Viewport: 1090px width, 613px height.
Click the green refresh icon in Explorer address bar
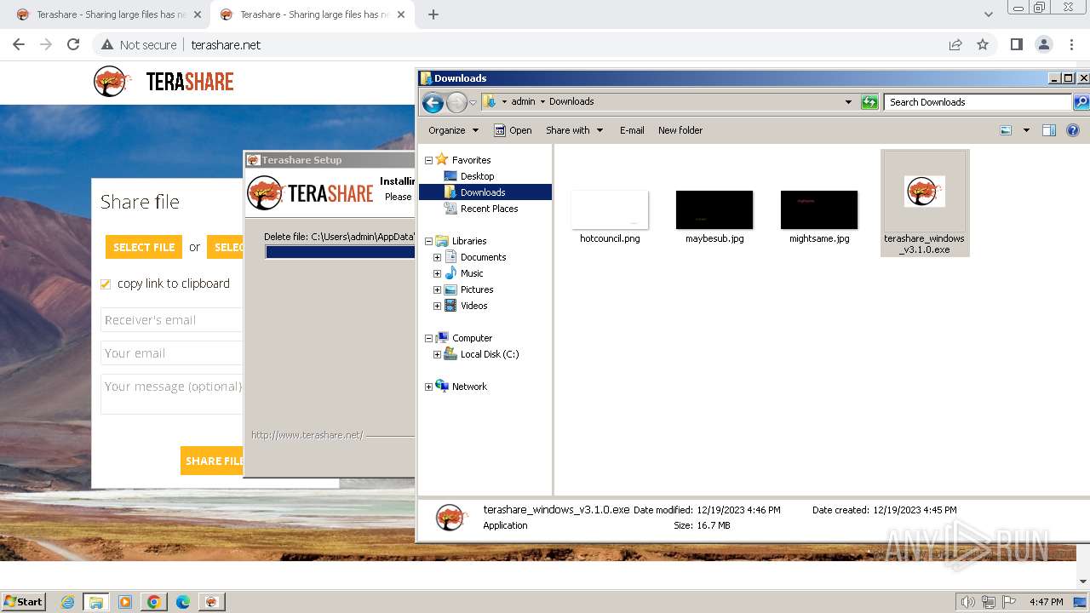click(x=869, y=102)
